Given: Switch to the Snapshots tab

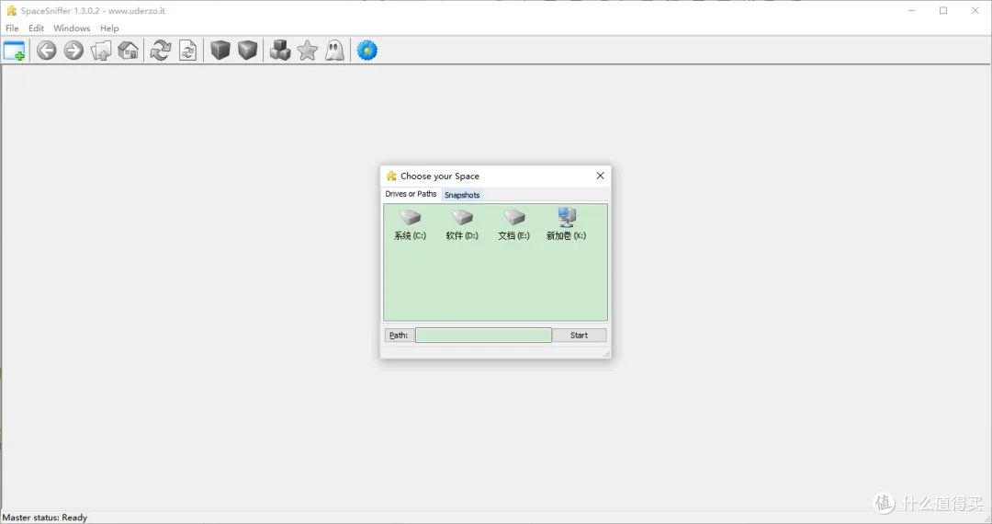Looking at the screenshot, I should coord(462,195).
